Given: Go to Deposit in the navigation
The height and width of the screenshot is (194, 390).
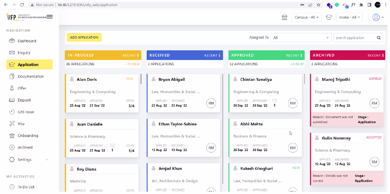Looking at the screenshot, I should tap(29, 100).
